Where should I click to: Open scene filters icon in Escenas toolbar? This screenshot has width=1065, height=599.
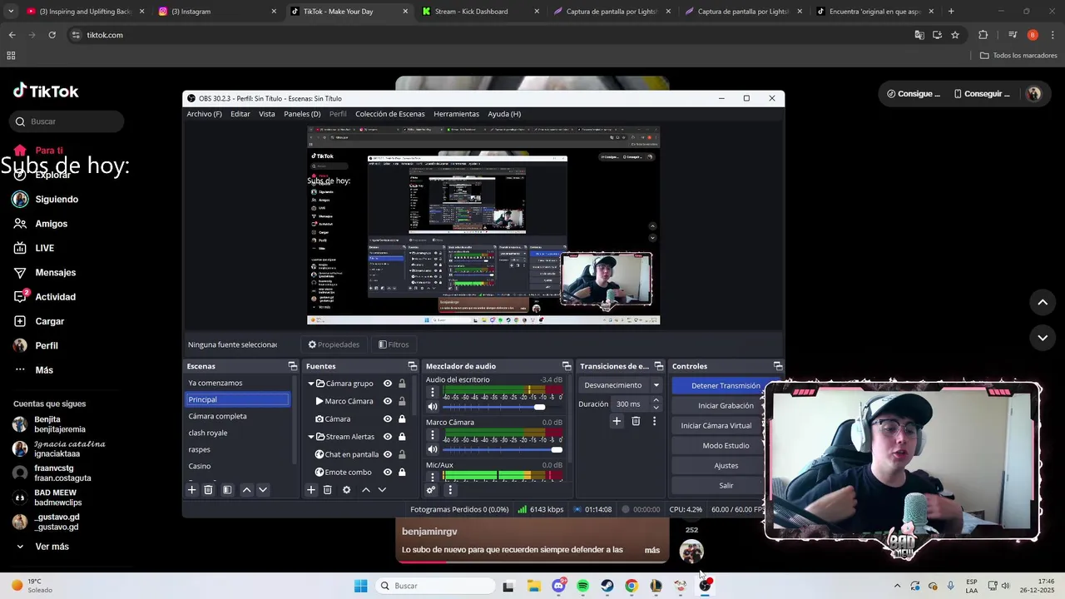pyautogui.click(x=226, y=490)
